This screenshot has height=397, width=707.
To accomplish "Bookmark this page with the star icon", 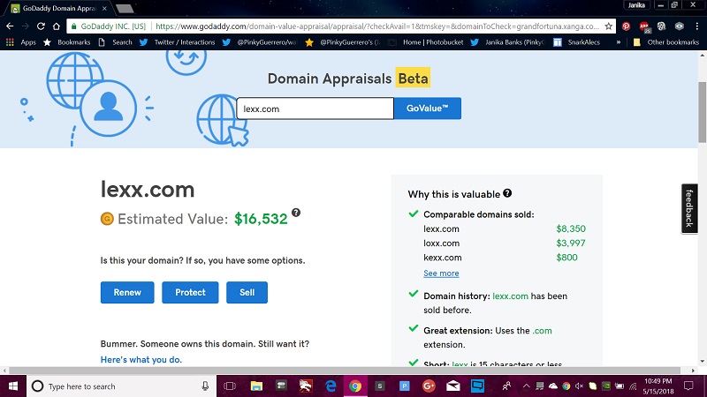I will click(x=609, y=26).
